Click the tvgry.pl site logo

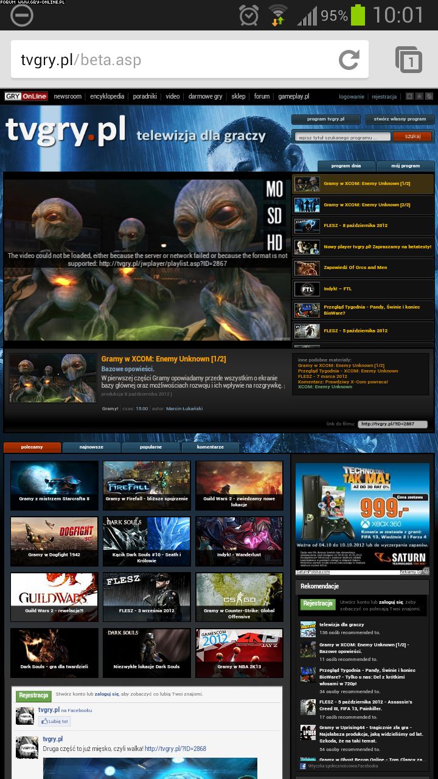coord(66,130)
